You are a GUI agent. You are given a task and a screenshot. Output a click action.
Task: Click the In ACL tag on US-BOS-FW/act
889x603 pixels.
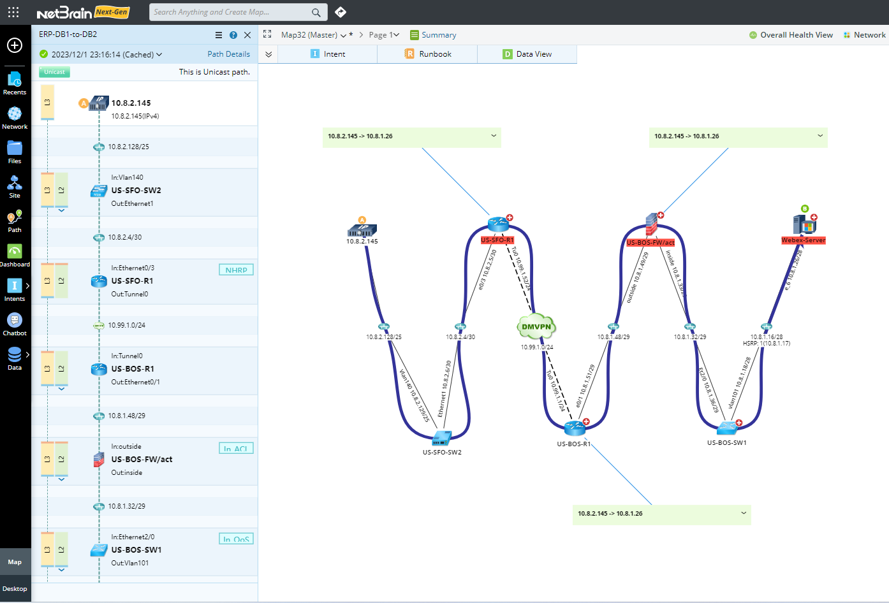[236, 448]
